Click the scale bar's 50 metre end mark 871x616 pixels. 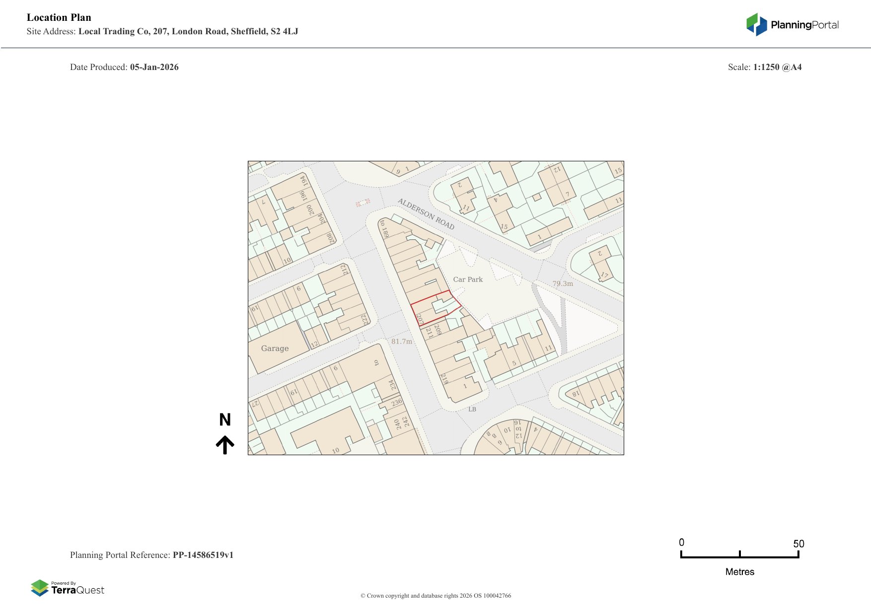[798, 554]
